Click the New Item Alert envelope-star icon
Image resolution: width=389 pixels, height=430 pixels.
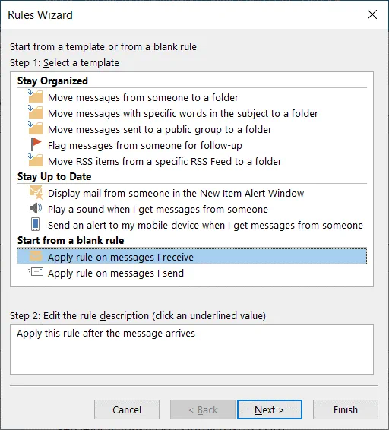point(36,192)
